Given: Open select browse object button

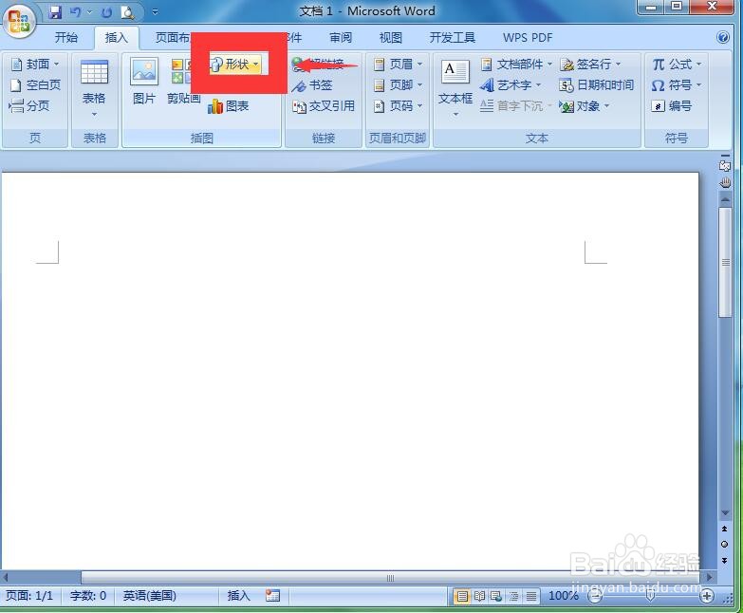Looking at the screenshot, I should (x=725, y=545).
